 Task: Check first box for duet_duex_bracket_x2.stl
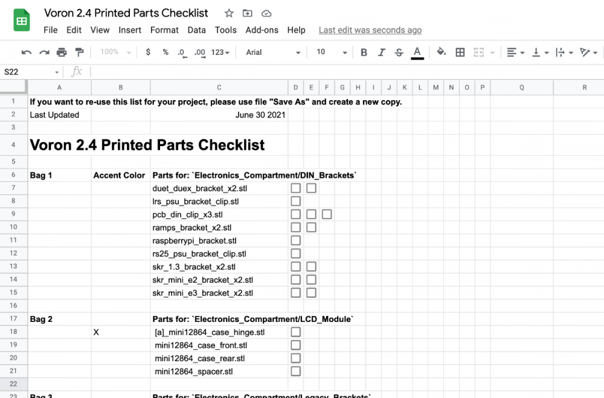coord(295,188)
